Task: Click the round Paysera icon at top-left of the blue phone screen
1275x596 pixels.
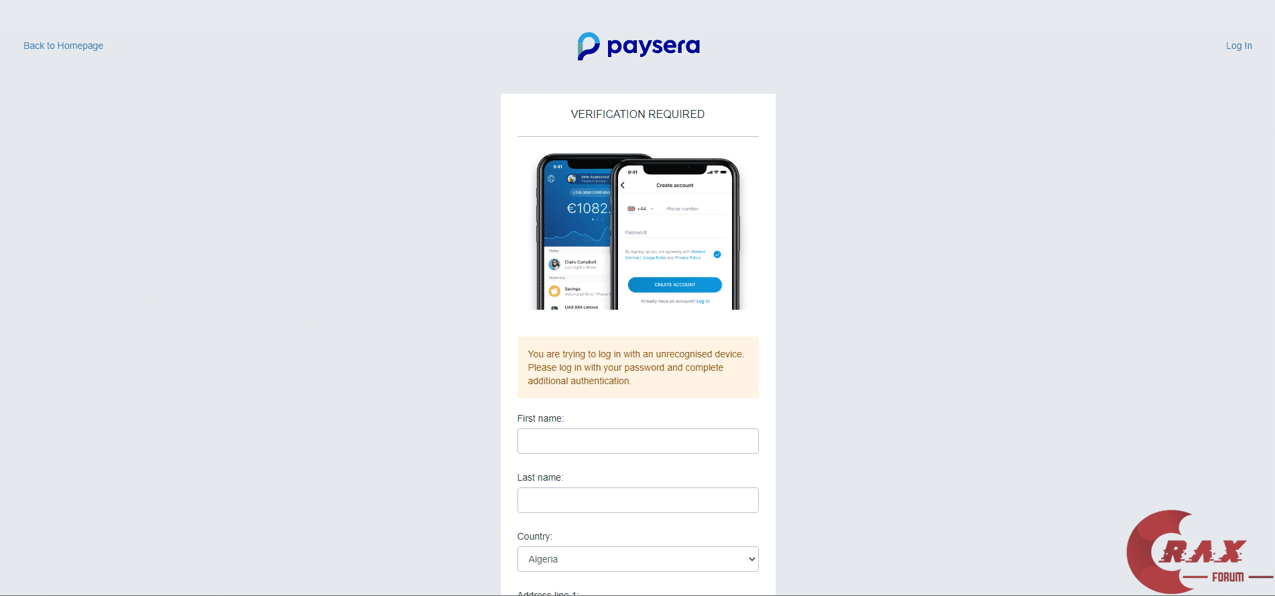Action: tap(552, 179)
